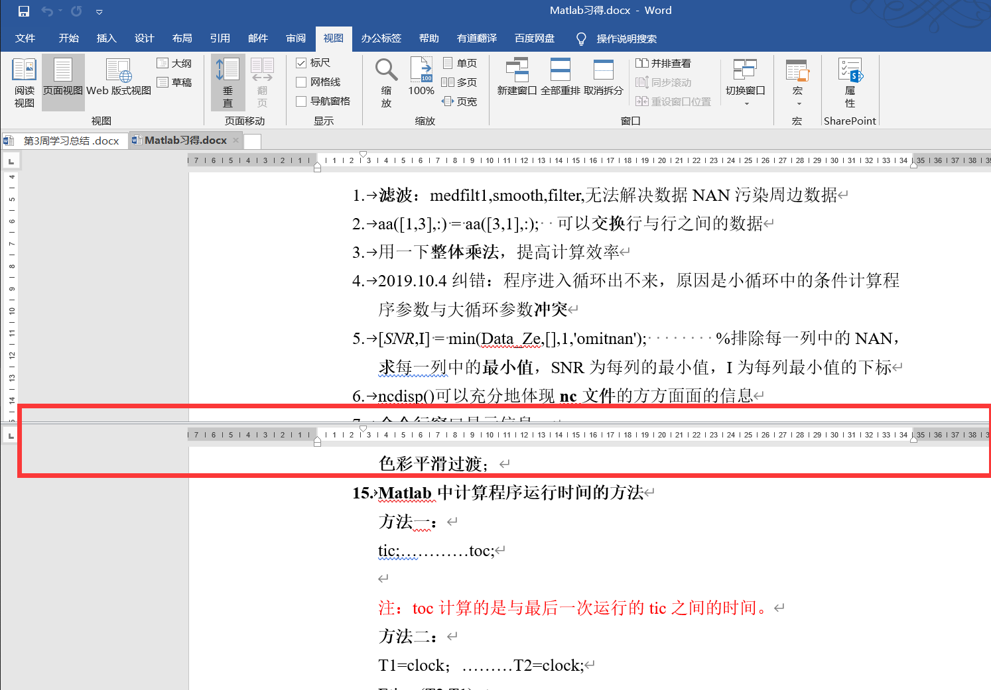The width and height of the screenshot is (991, 690).
Task: Open the 办公标签 ribbon tab
Action: click(381, 38)
